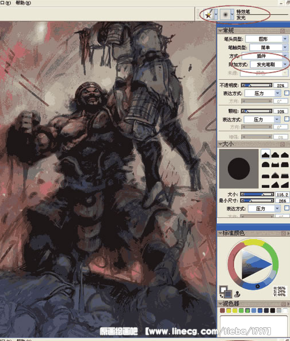Click the lock icon on 大小 panel header
The height and width of the screenshot is (341, 290).
pos(283,144)
